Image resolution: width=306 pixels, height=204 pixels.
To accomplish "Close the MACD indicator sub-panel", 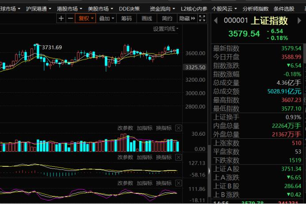I will pos(178,157).
